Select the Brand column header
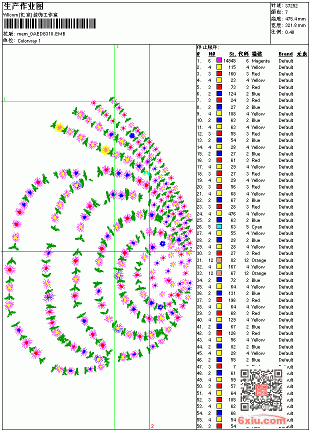Screen dimensions: 310x430 tap(285, 54)
